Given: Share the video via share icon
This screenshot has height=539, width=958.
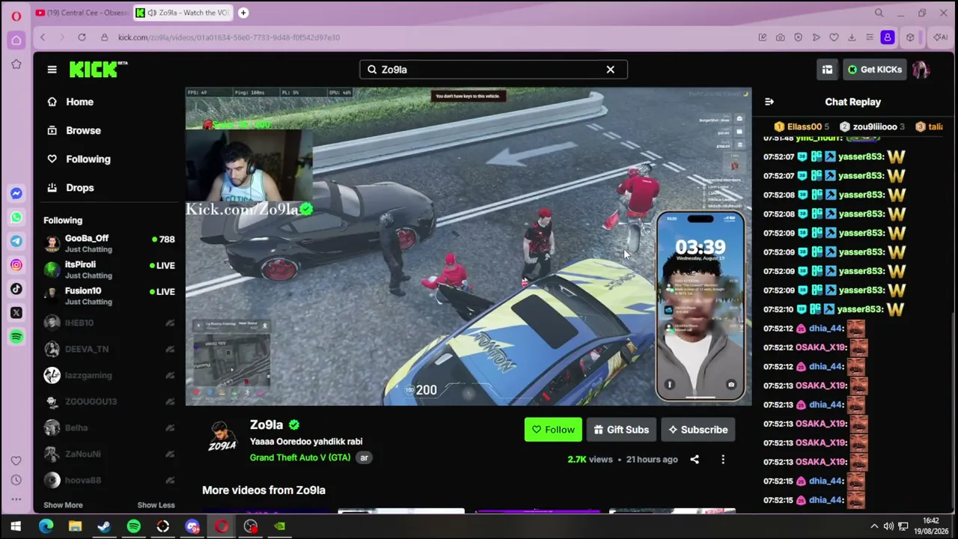Looking at the screenshot, I should point(695,460).
